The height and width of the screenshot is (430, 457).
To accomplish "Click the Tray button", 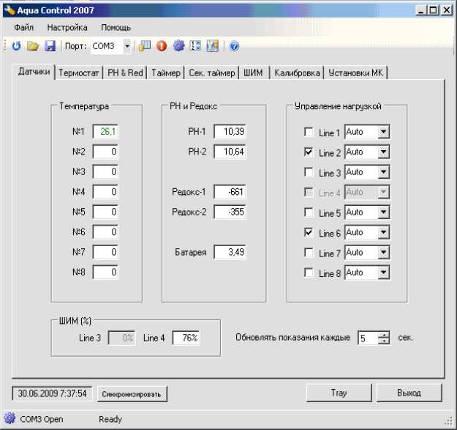I will click(x=339, y=393).
